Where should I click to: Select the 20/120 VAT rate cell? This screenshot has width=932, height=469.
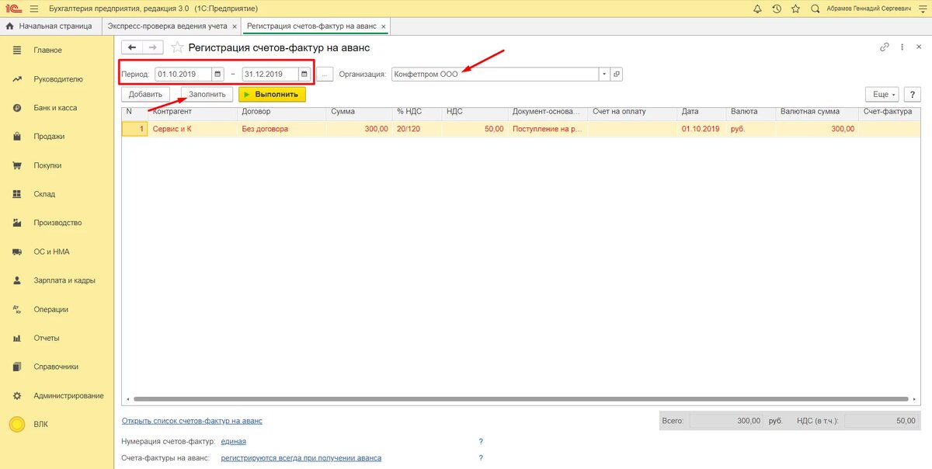click(x=417, y=129)
